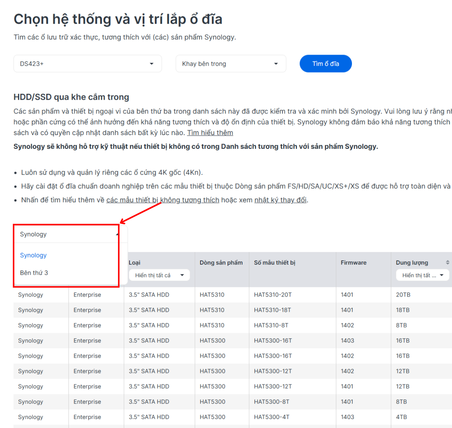Select HAT5300-16T cell with firmware 1402
The width and height of the screenshot is (452, 428).
(273, 356)
